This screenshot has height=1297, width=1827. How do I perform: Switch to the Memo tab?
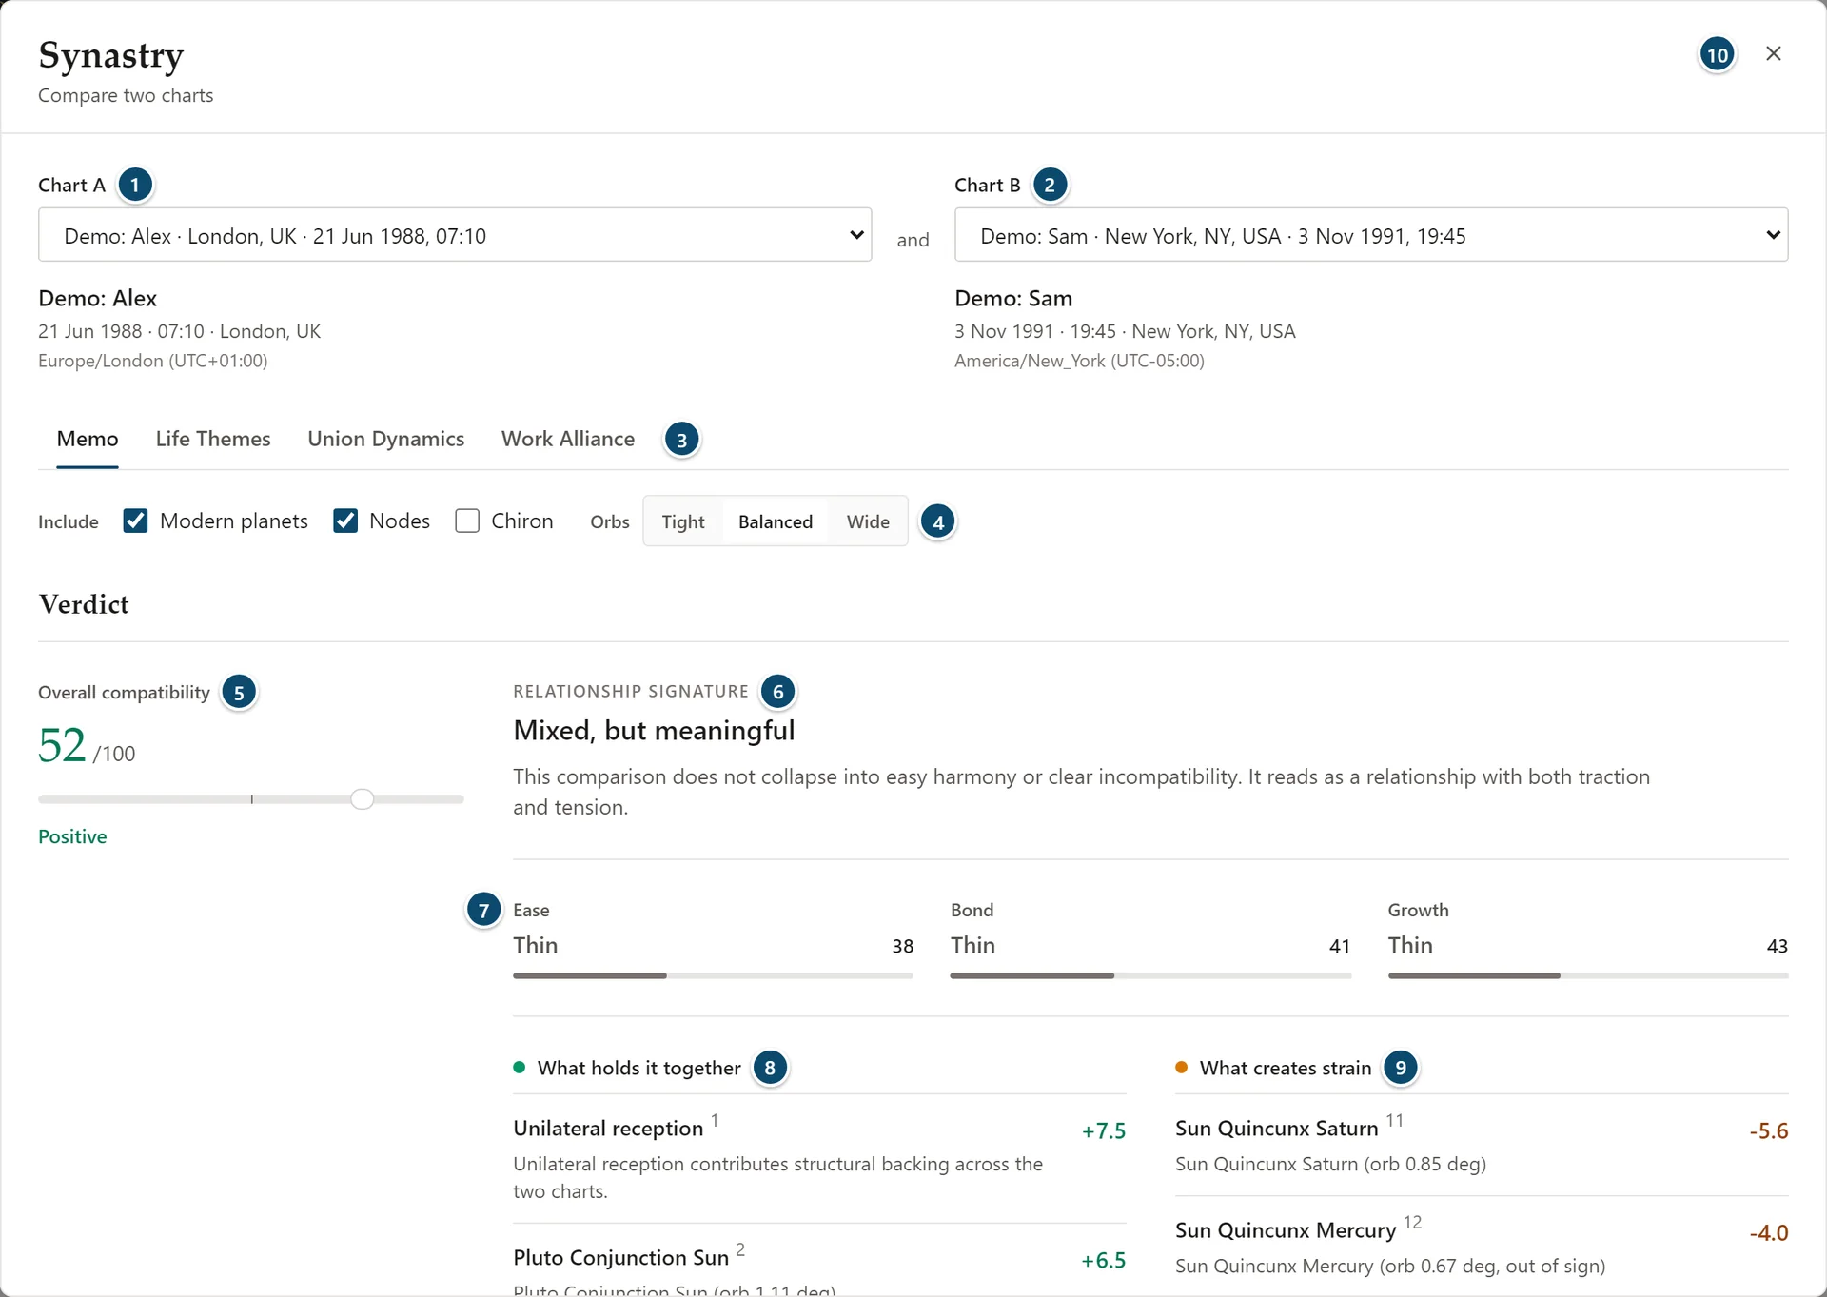pos(88,439)
